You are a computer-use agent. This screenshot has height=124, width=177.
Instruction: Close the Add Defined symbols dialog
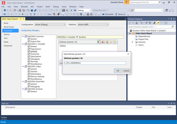[128, 54]
